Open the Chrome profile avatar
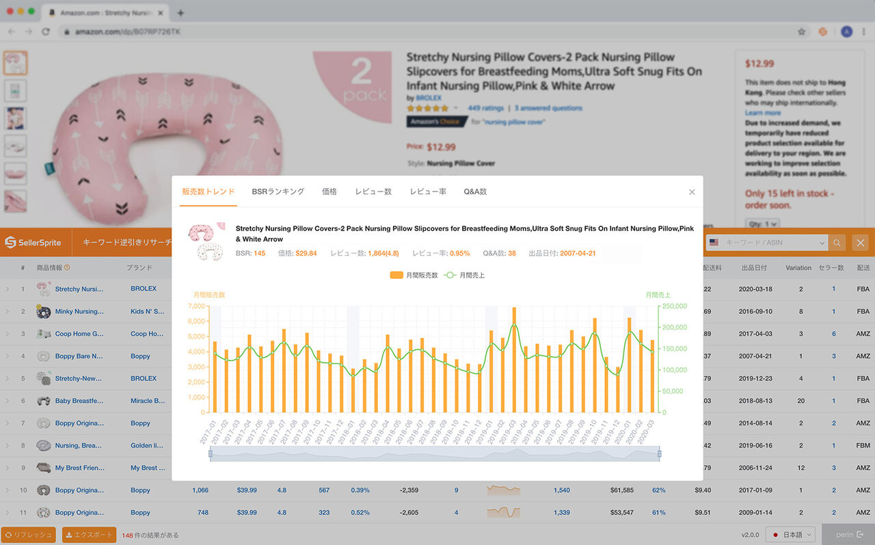The image size is (875, 545). [846, 31]
